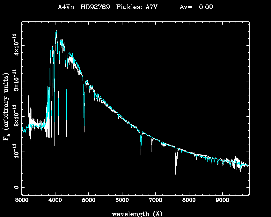
Task: Click the 6000 x-axis tick label
Action: 122,201
